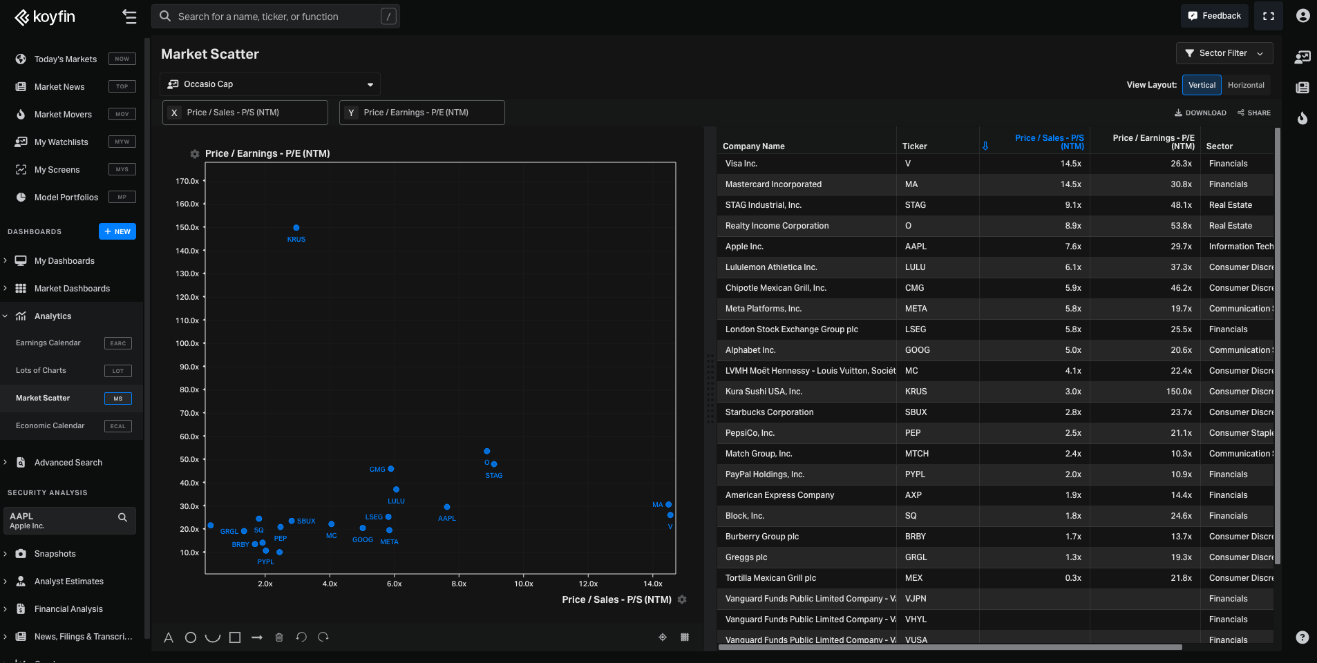Viewport: 1317px width, 663px height.
Task: Click the SHARE button
Action: (1254, 113)
